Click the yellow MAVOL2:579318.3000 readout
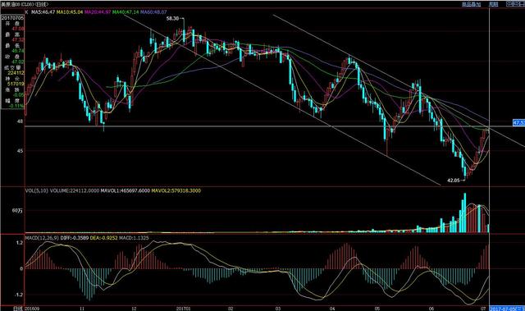The width and height of the screenshot is (525, 311). [x=176, y=190]
